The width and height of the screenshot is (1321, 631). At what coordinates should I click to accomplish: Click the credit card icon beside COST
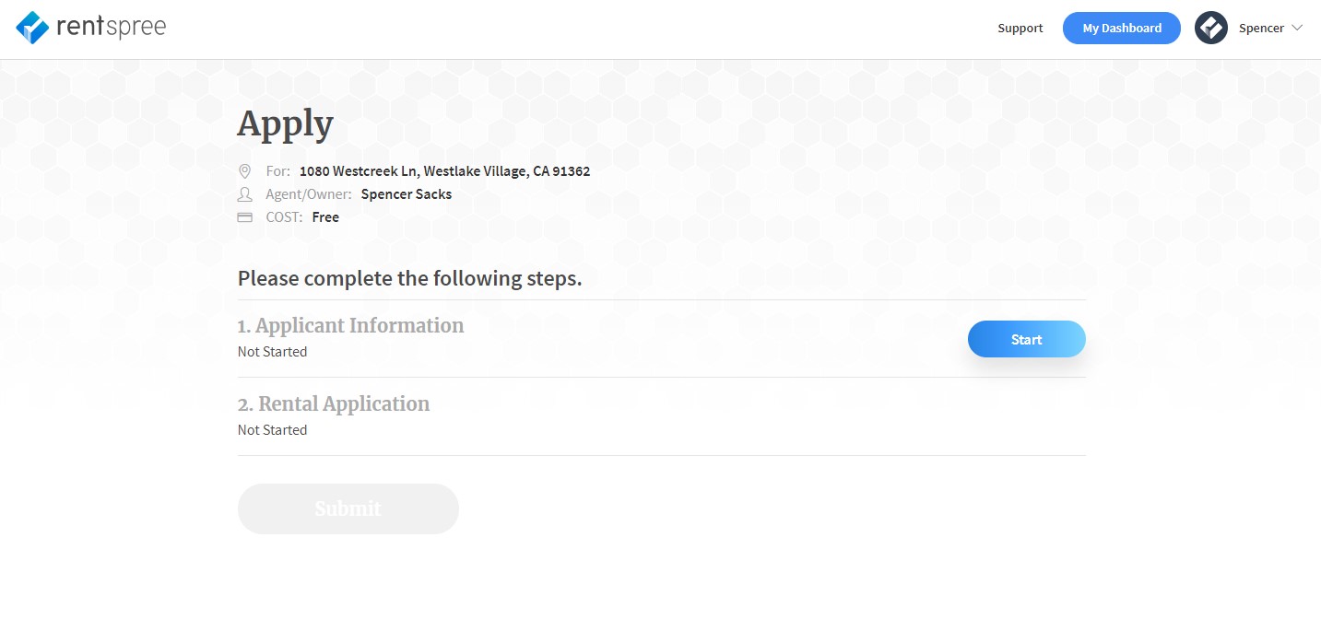(x=244, y=217)
